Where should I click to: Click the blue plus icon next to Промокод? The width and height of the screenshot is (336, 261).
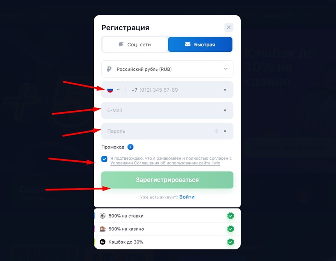[x=130, y=147]
